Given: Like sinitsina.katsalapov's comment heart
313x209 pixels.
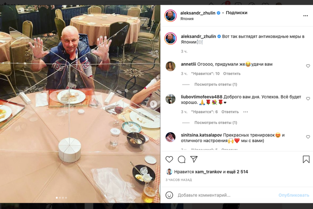Looking at the screenshot, I should pos(308,137).
